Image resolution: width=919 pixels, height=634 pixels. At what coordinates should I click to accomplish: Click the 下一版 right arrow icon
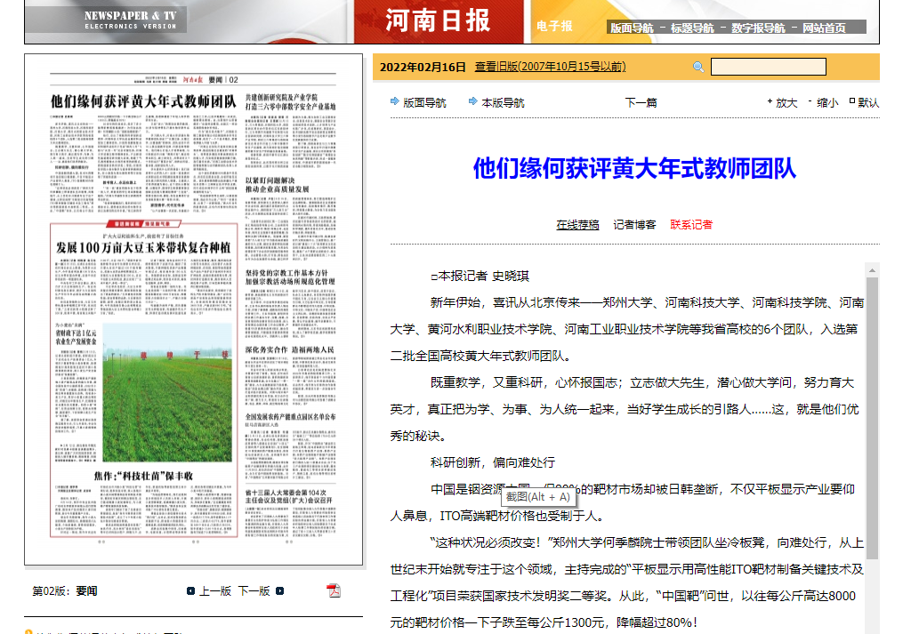[x=280, y=591]
